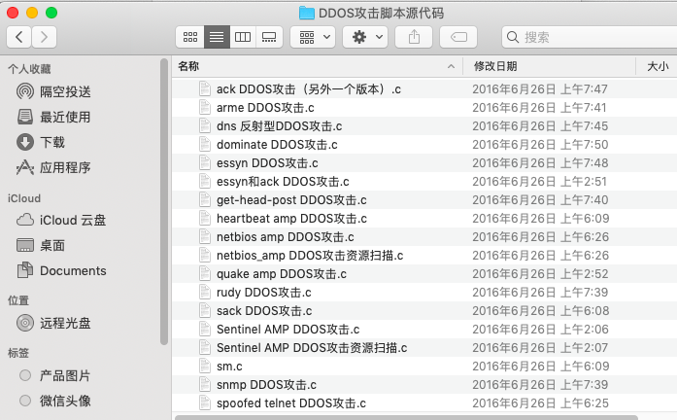
Task: Select the 微信头像 tag in sidebar
Action: point(65,401)
